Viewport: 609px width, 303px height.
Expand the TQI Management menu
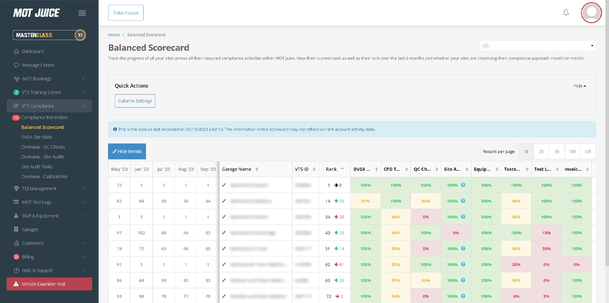[x=49, y=188]
